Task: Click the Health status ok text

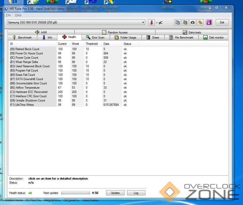Action: coord(30,193)
